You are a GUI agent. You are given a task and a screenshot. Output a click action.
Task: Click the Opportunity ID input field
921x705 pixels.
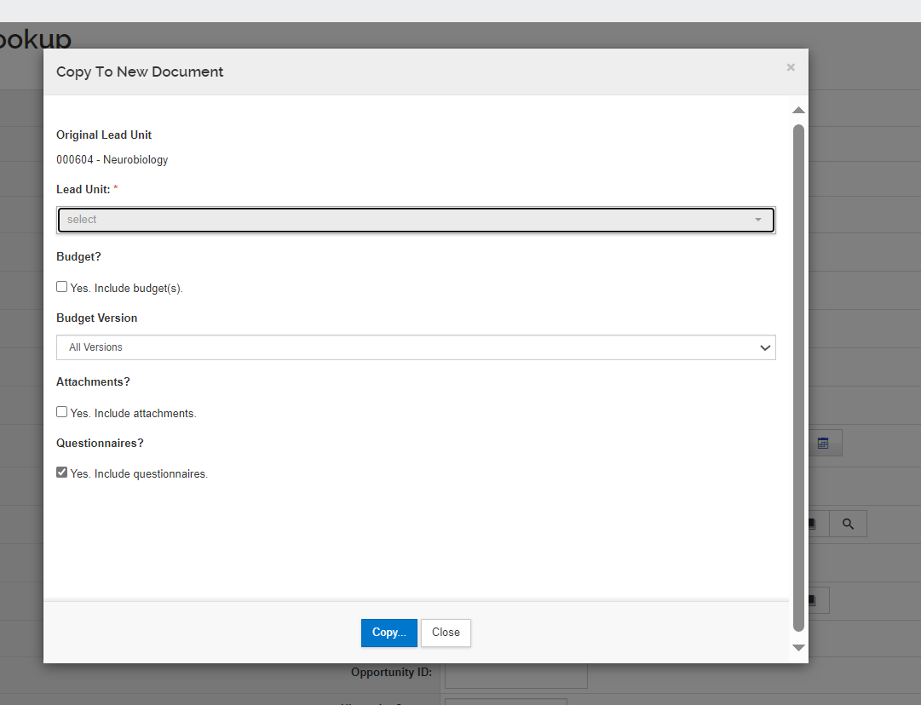point(515,676)
